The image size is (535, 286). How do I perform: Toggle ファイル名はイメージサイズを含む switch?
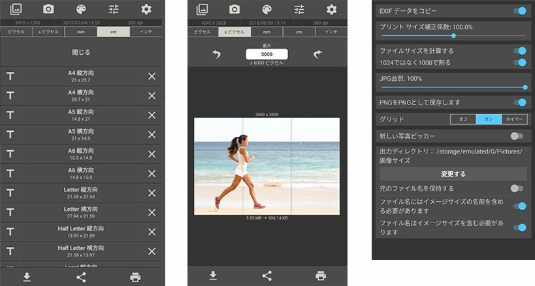click(520, 227)
